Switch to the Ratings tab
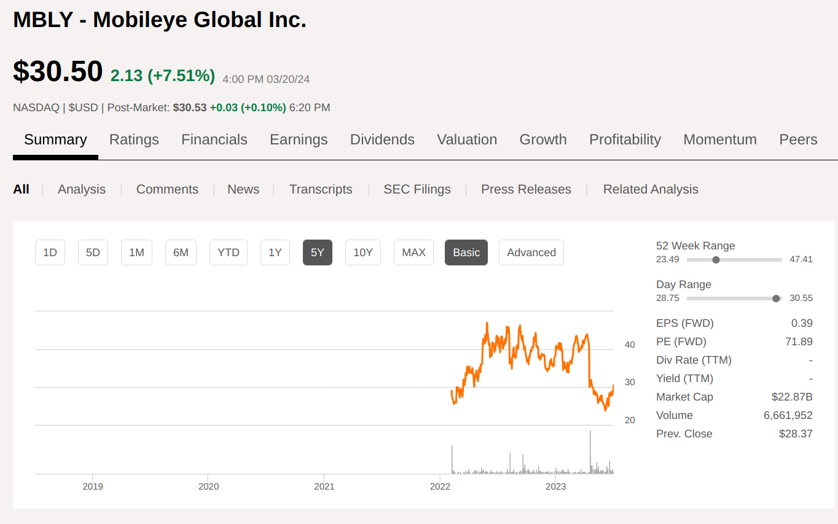 134,140
